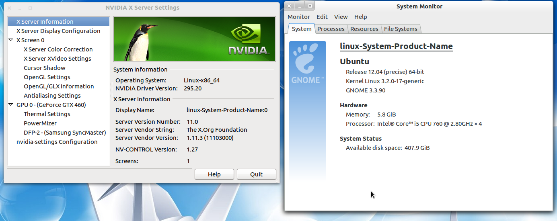Click The X.Org Foundation vendor string
The height and width of the screenshot is (221, 557).
pos(217,130)
